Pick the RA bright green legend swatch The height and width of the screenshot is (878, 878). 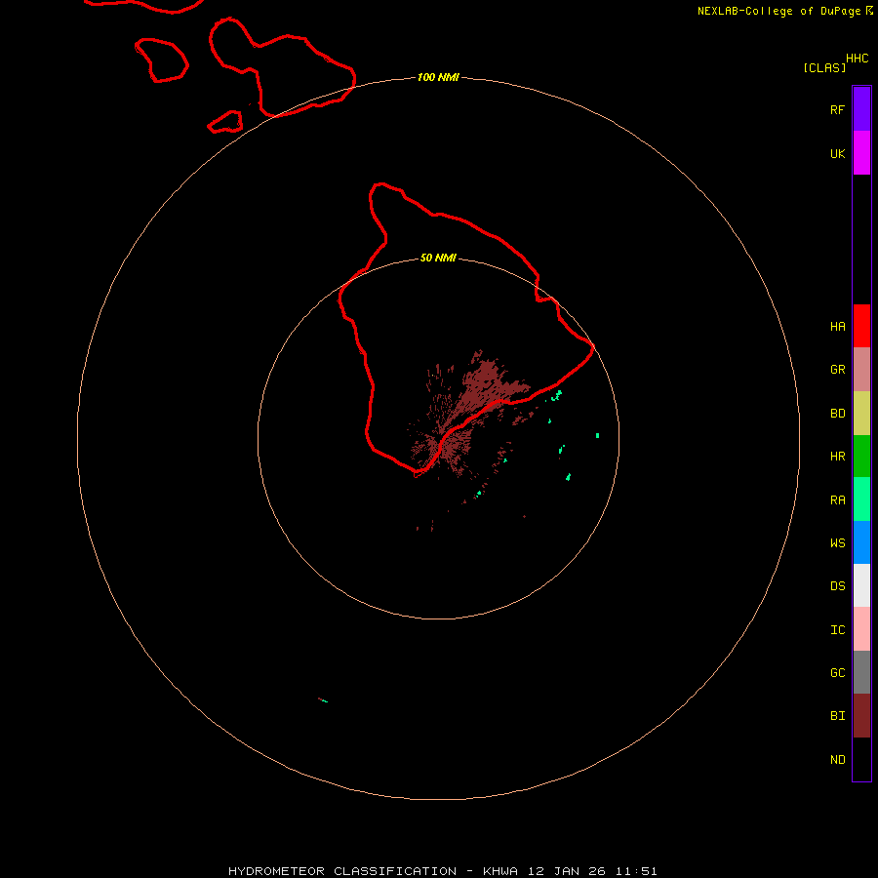coord(861,499)
